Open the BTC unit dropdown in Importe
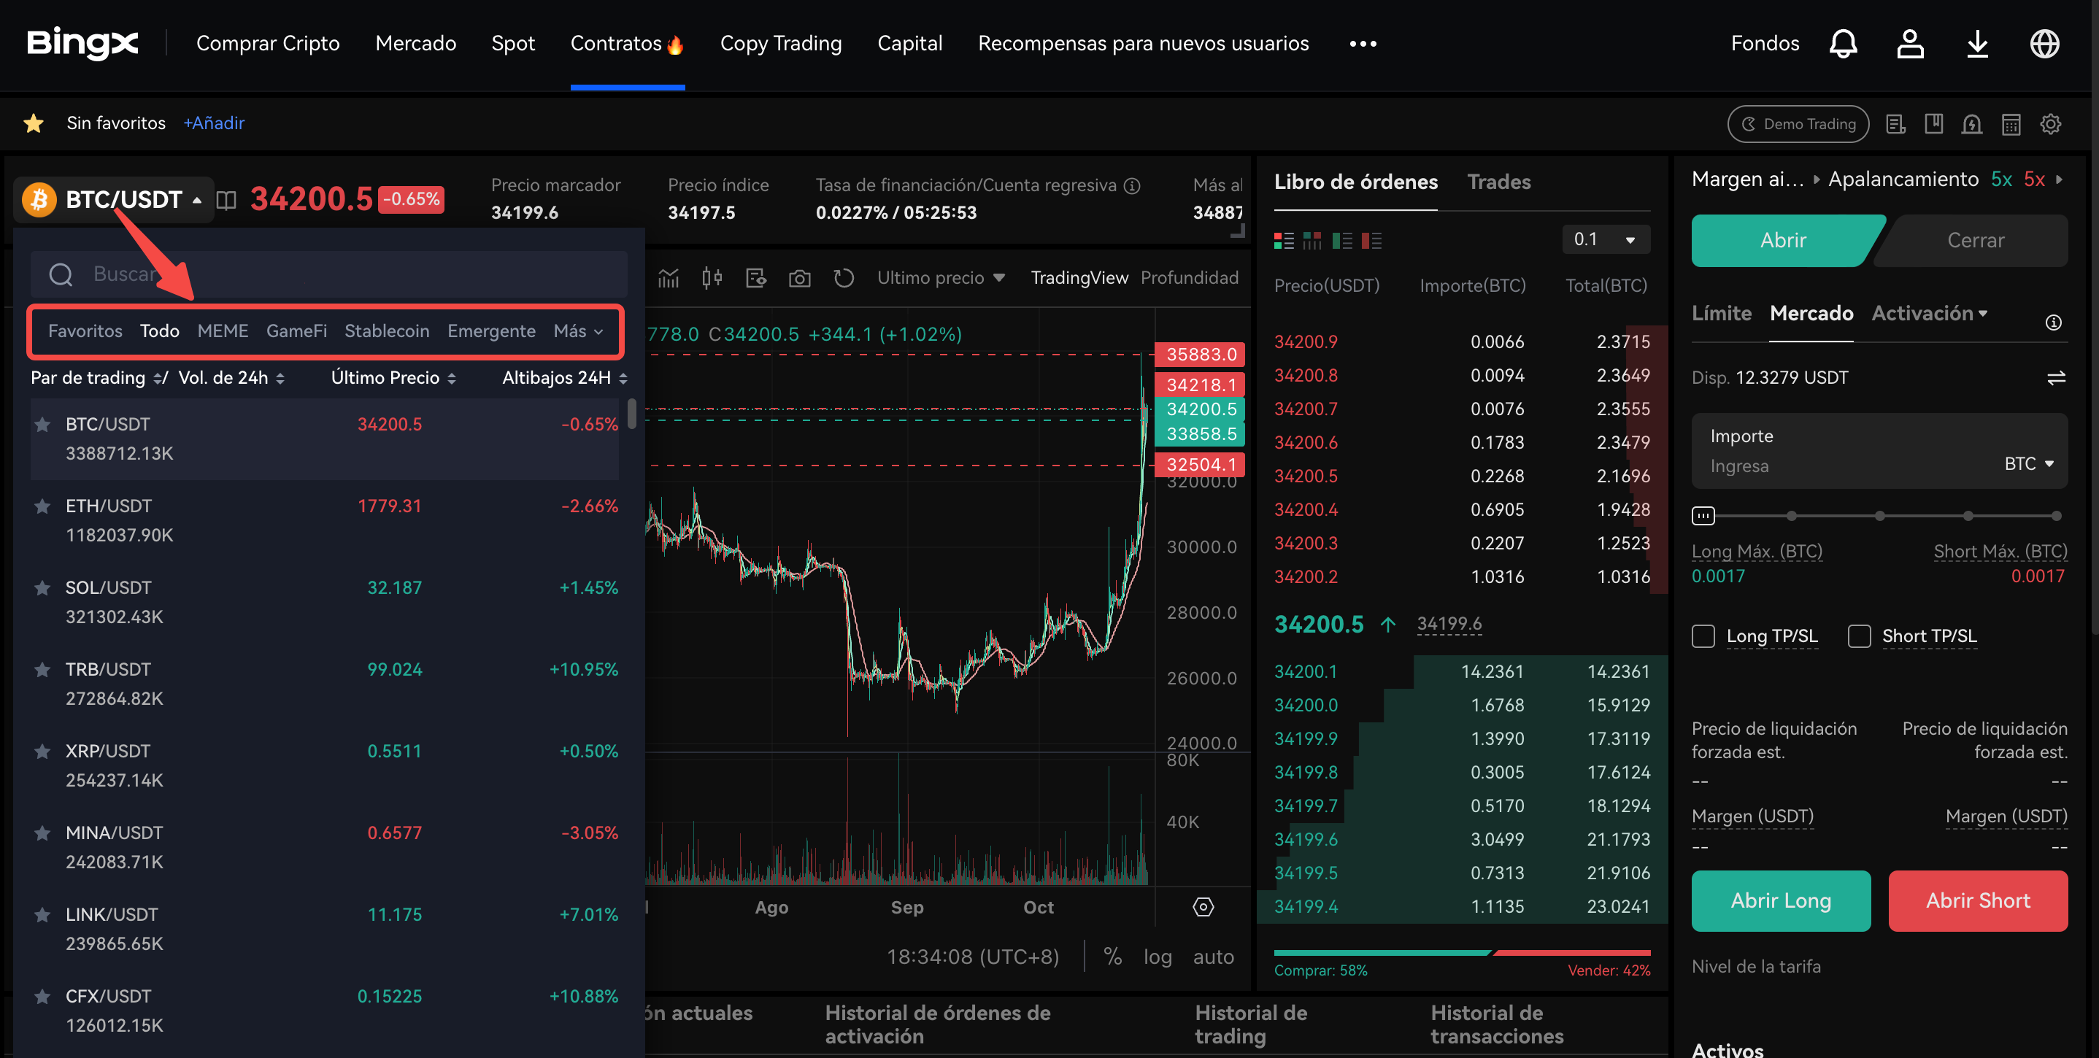The height and width of the screenshot is (1058, 2099). coord(2028,463)
